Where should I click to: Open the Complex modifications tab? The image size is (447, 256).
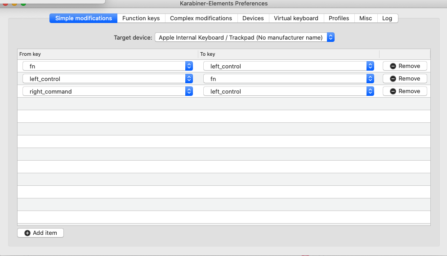tap(201, 18)
